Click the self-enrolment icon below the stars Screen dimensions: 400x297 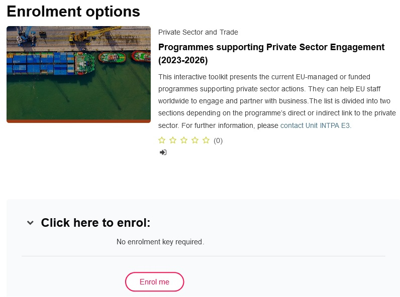tap(163, 152)
